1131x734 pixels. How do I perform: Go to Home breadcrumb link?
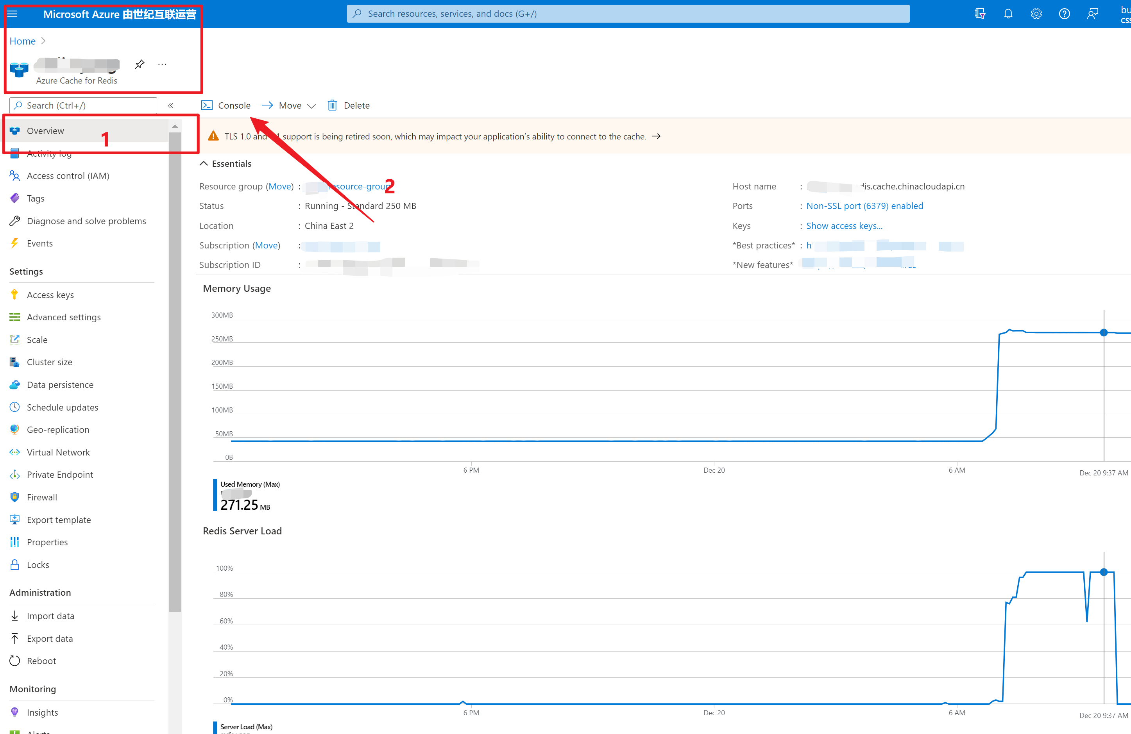point(22,41)
